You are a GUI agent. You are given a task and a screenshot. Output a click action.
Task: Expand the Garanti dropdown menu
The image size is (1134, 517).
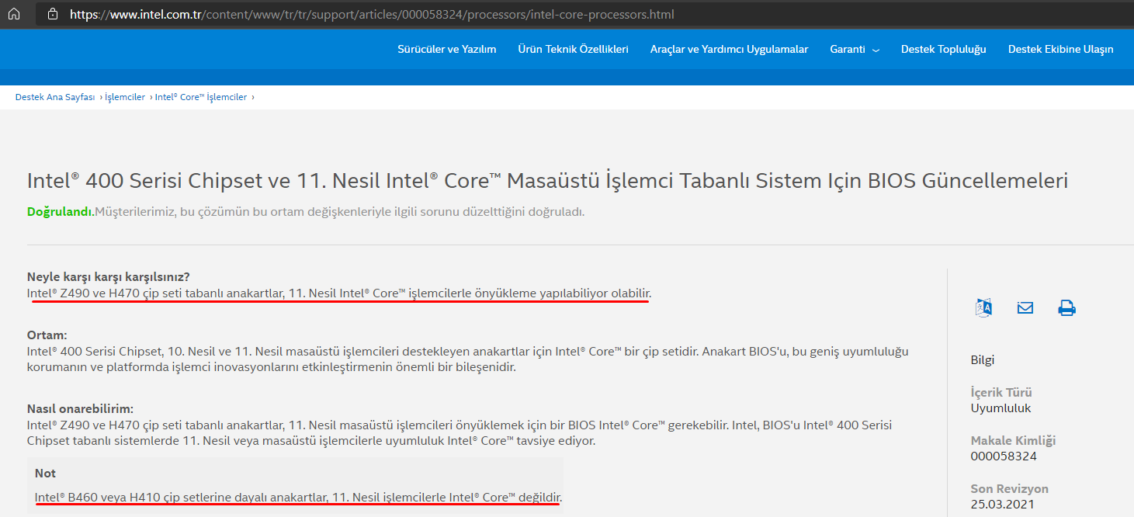(x=854, y=49)
